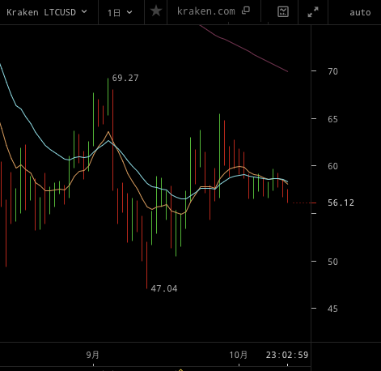Expand the 1日 timeframe selector

(x=120, y=13)
